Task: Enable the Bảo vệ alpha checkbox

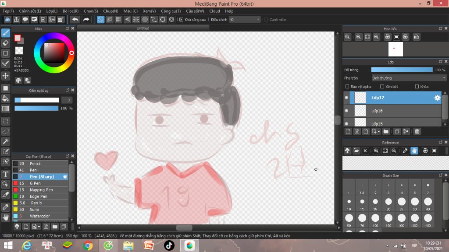Action: tap(348, 87)
